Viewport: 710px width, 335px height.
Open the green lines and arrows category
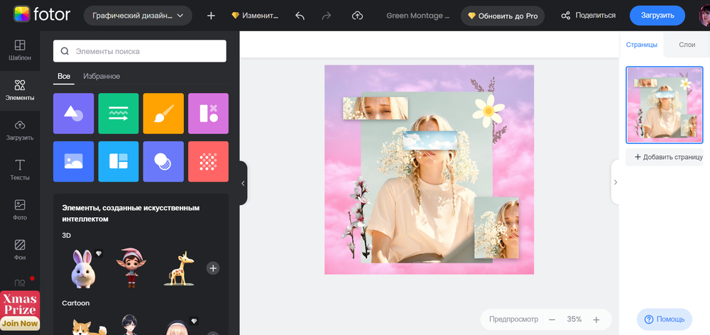[119, 113]
